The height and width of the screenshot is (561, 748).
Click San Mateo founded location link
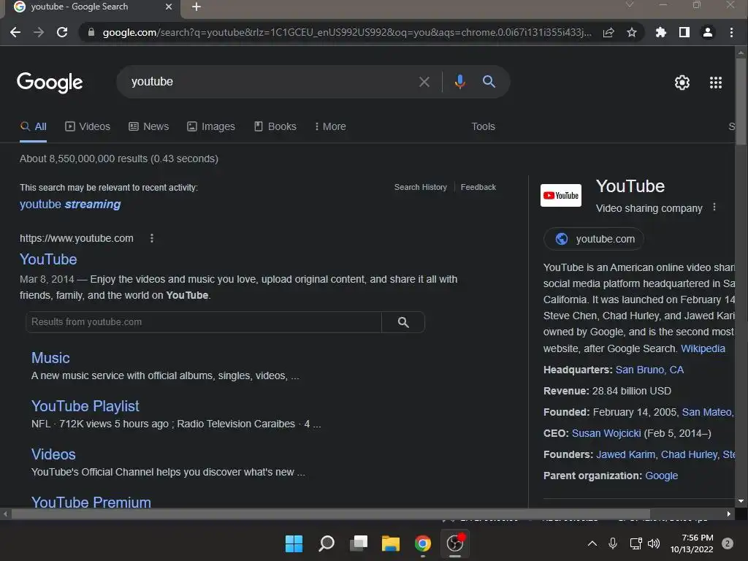click(708, 412)
